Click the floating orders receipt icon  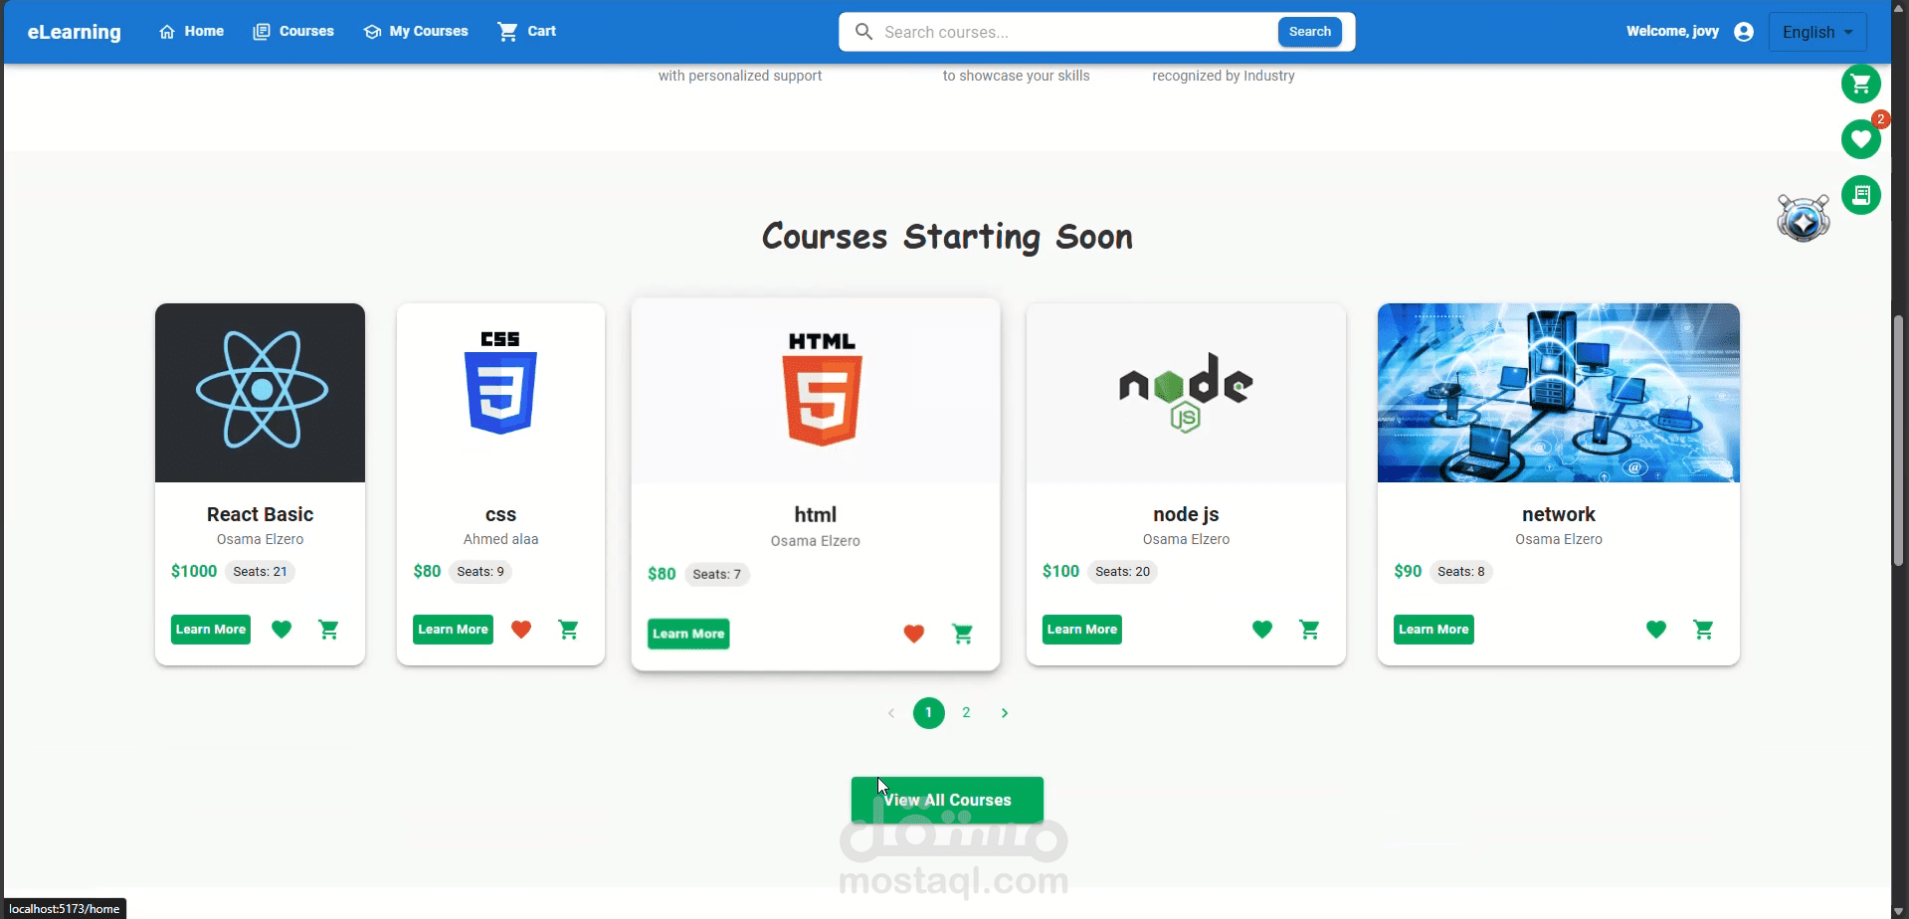[1861, 195]
